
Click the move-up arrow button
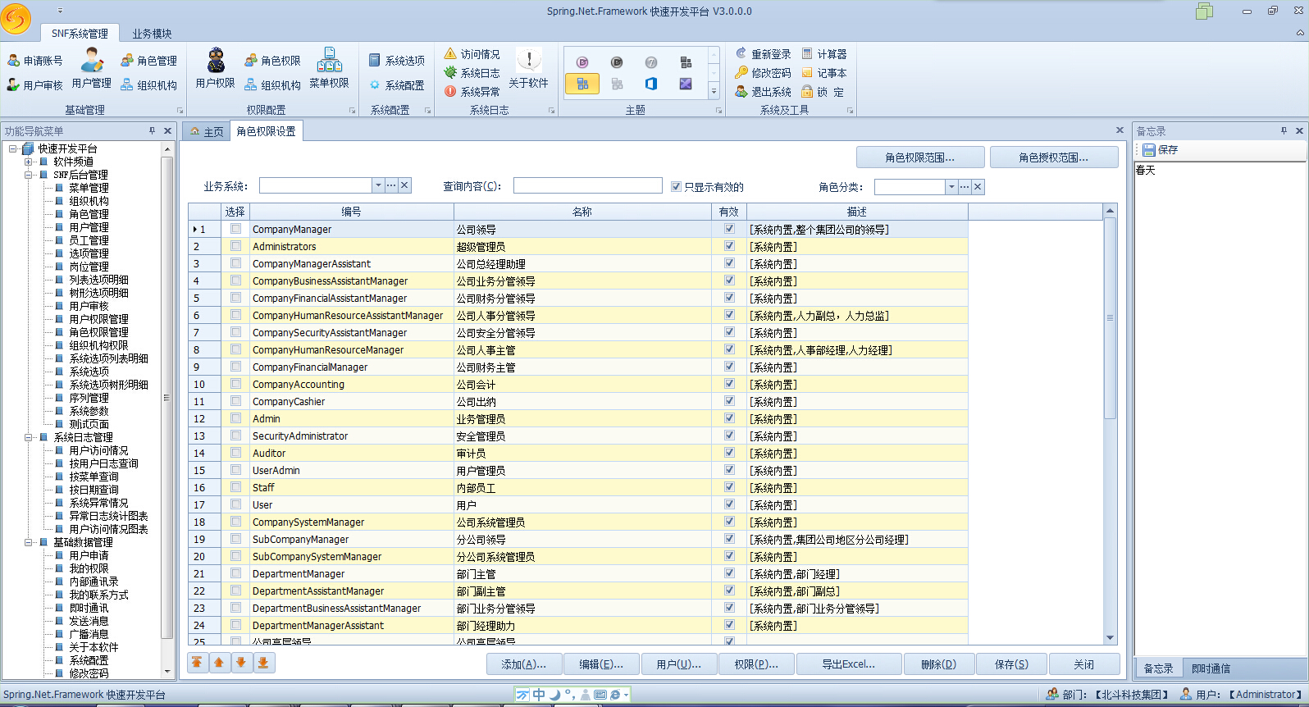coord(219,663)
